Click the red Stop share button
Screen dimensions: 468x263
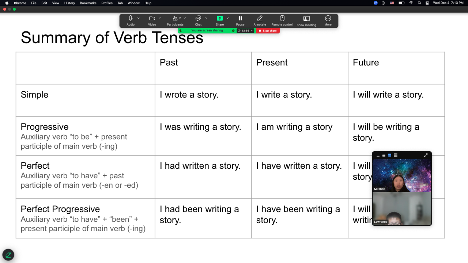click(x=268, y=31)
